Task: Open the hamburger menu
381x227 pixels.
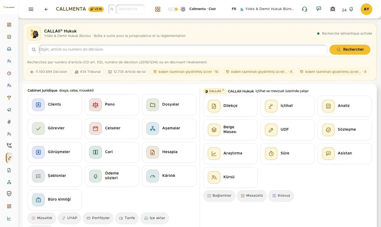Action: coord(31,9)
